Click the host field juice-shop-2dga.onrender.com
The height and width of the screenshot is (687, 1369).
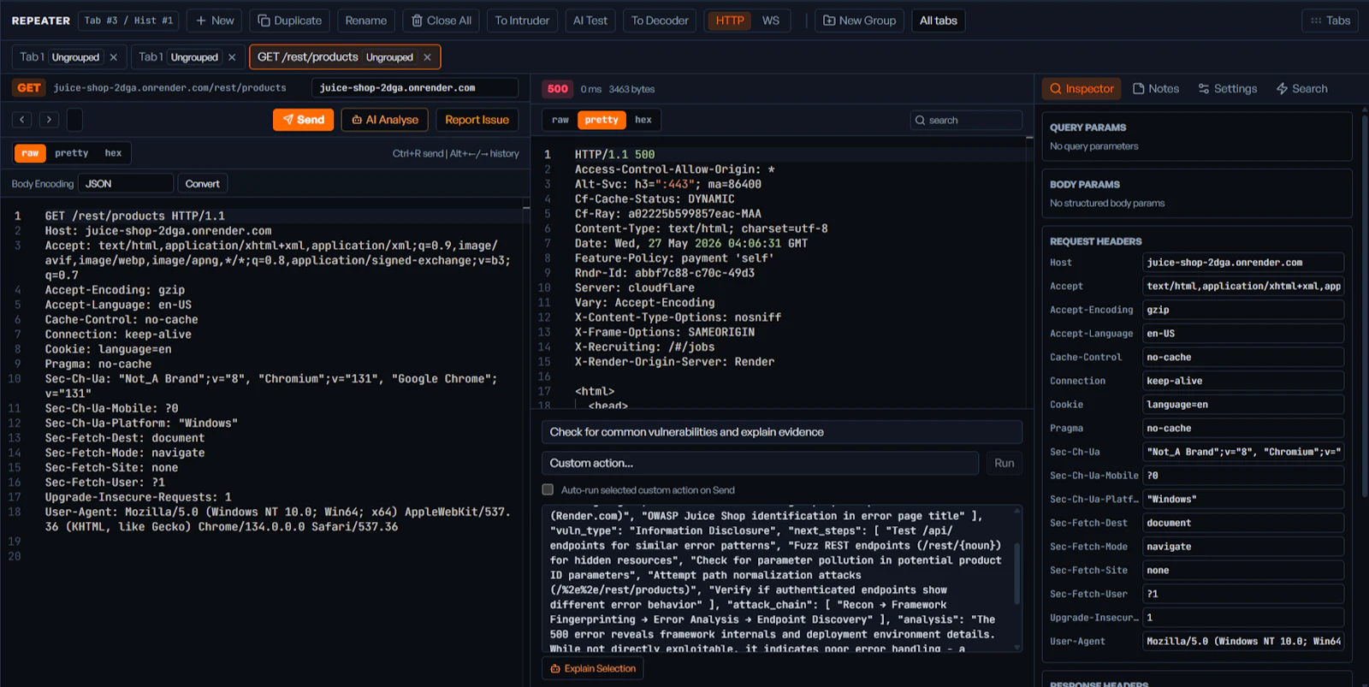pos(415,88)
